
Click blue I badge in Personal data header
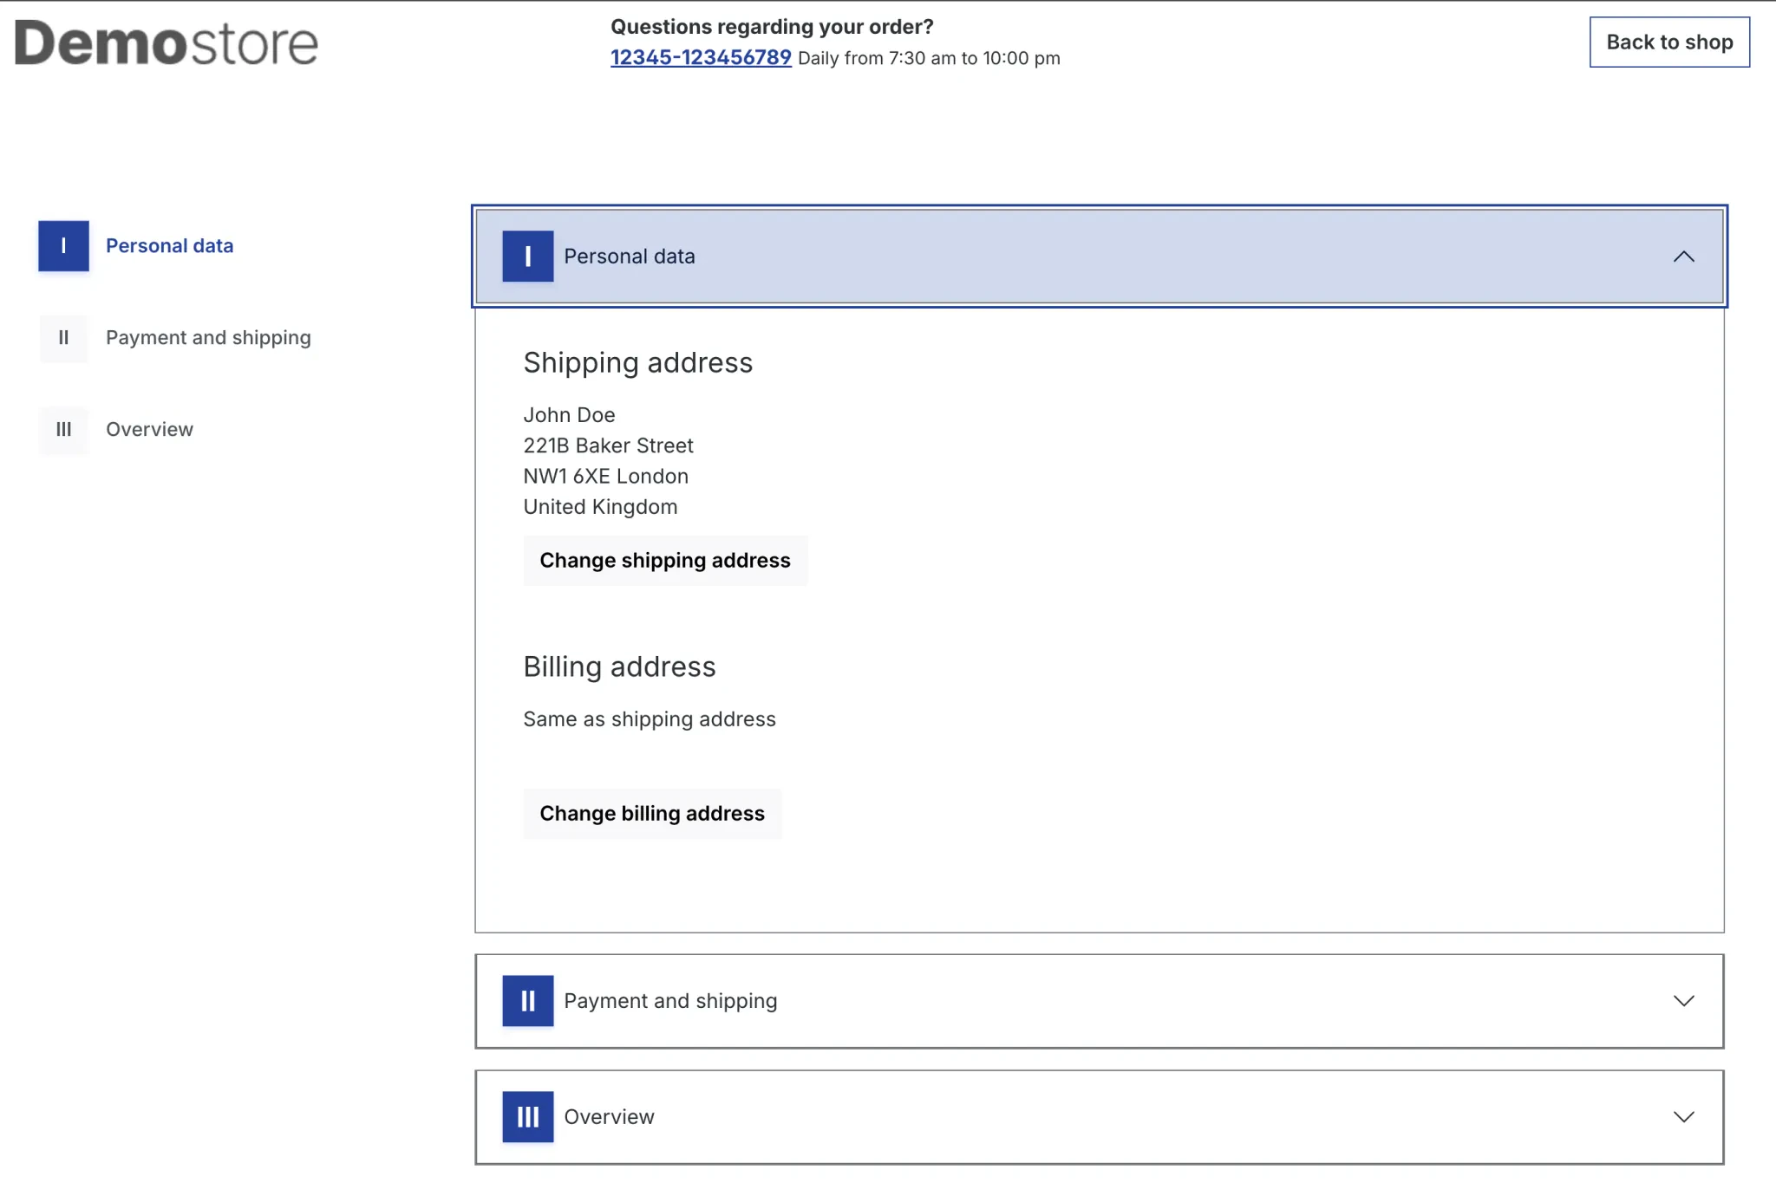point(527,257)
